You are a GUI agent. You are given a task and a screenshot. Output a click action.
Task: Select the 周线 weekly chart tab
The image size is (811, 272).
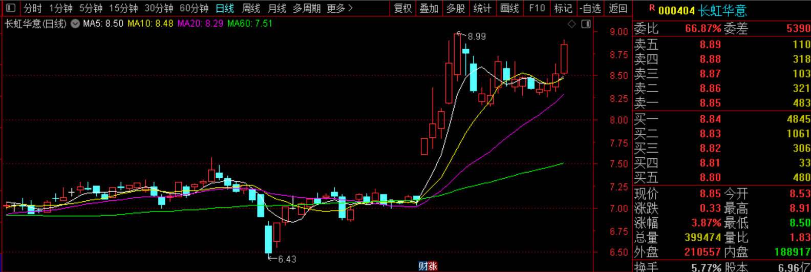(251, 8)
